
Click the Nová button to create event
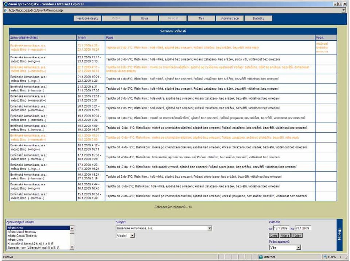pos(144,19)
